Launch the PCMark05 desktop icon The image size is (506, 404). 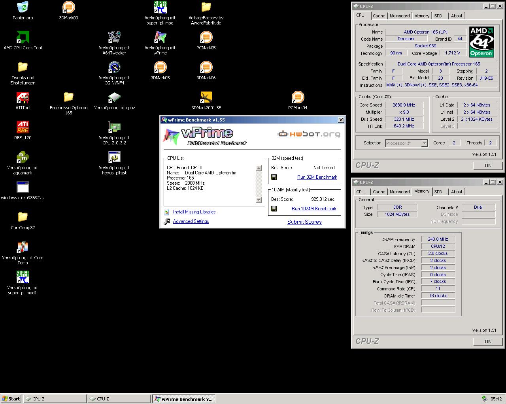[206, 37]
